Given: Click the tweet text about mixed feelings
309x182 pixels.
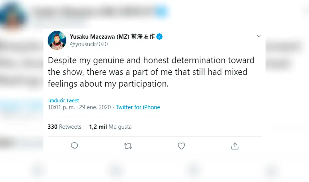Looking at the screenshot, I should tap(151, 72).
